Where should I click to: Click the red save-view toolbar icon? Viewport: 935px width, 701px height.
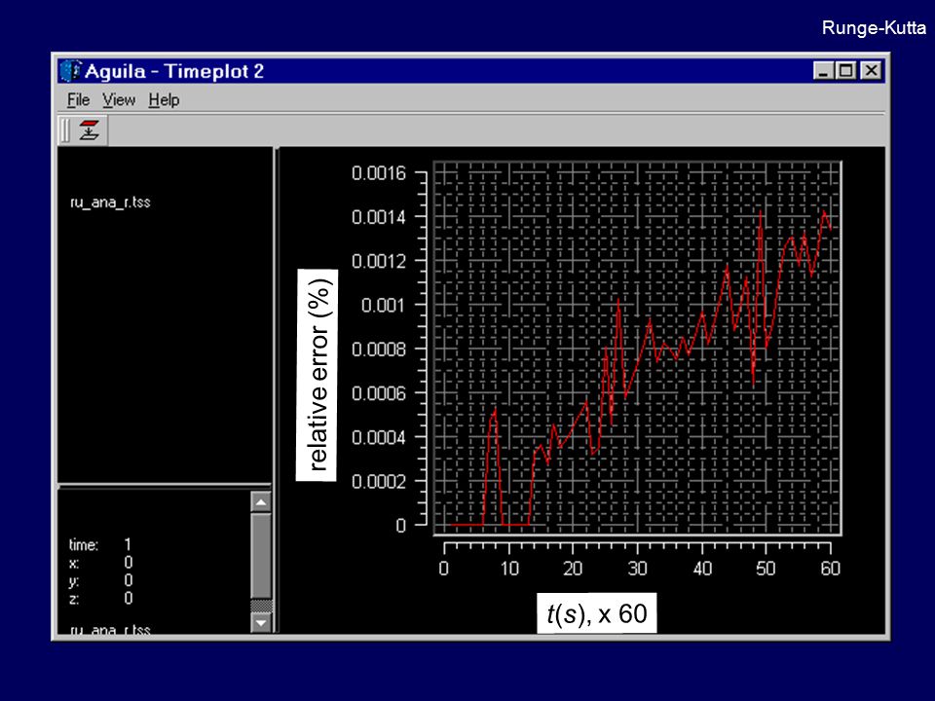pyautogui.click(x=90, y=129)
